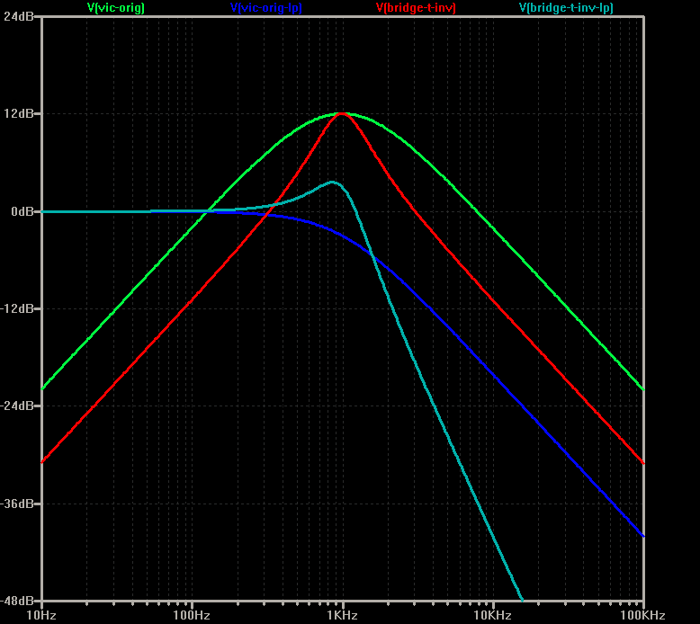
Task: Click the 24dB vertical axis label
Action: coord(19,16)
